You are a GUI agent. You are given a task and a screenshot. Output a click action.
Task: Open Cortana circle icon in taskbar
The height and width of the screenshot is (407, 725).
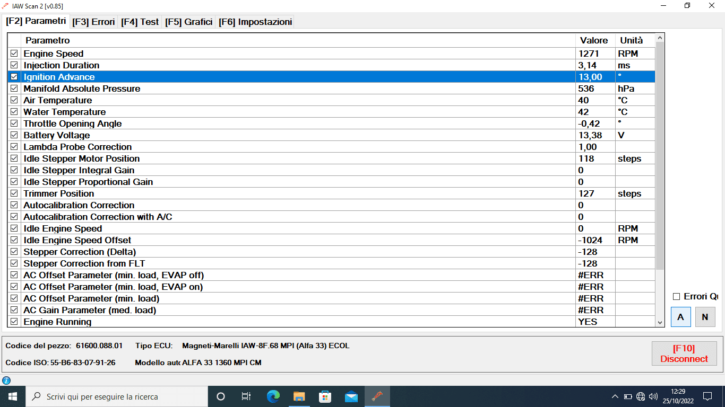click(221, 396)
